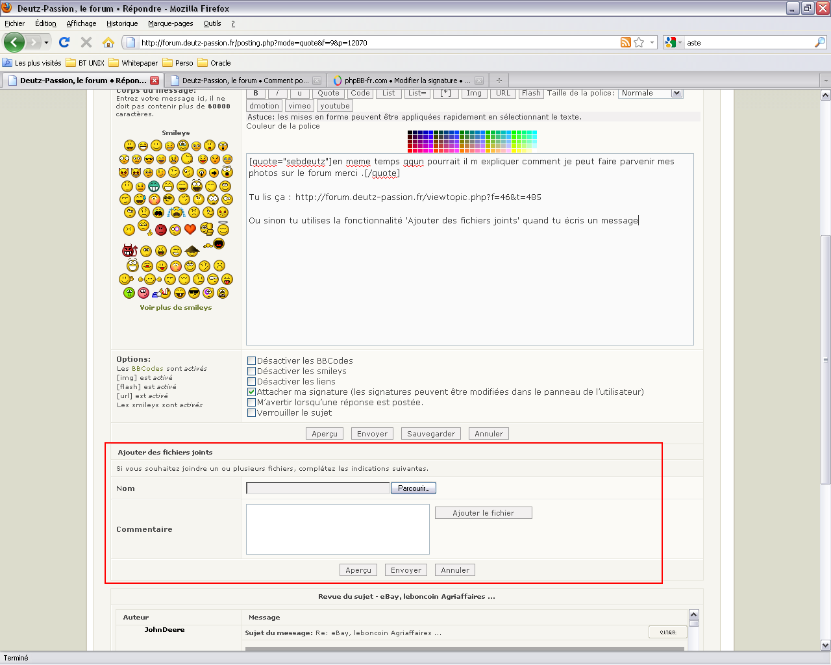Switch to the phpBB-fr.com signature tab

pos(403,81)
